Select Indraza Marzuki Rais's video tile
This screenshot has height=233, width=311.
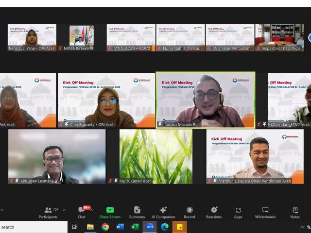coord(205,100)
